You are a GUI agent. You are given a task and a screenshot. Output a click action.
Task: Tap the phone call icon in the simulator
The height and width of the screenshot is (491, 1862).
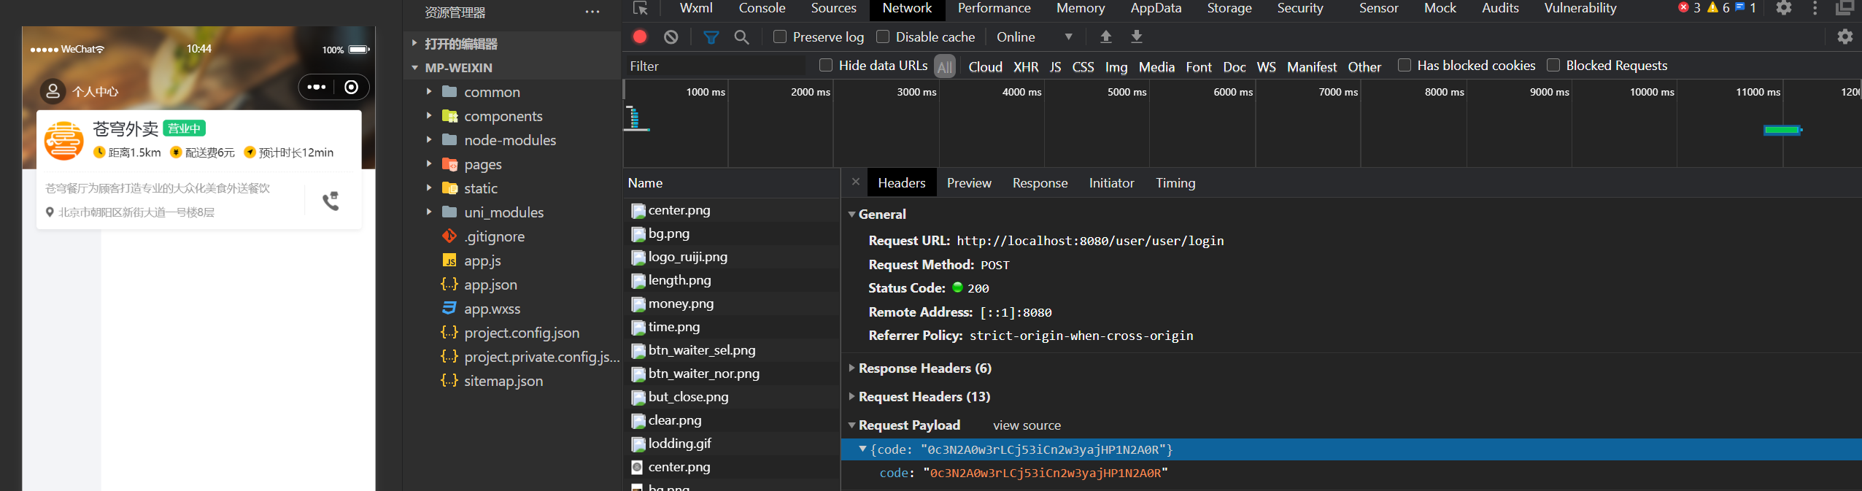tap(331, 201)
